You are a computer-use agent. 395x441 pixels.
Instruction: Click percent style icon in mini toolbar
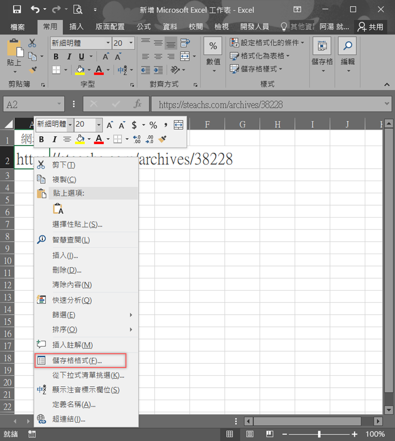pos(153,125)
